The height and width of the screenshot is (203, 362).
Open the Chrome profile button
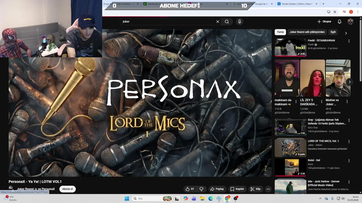tap(351, 12)
